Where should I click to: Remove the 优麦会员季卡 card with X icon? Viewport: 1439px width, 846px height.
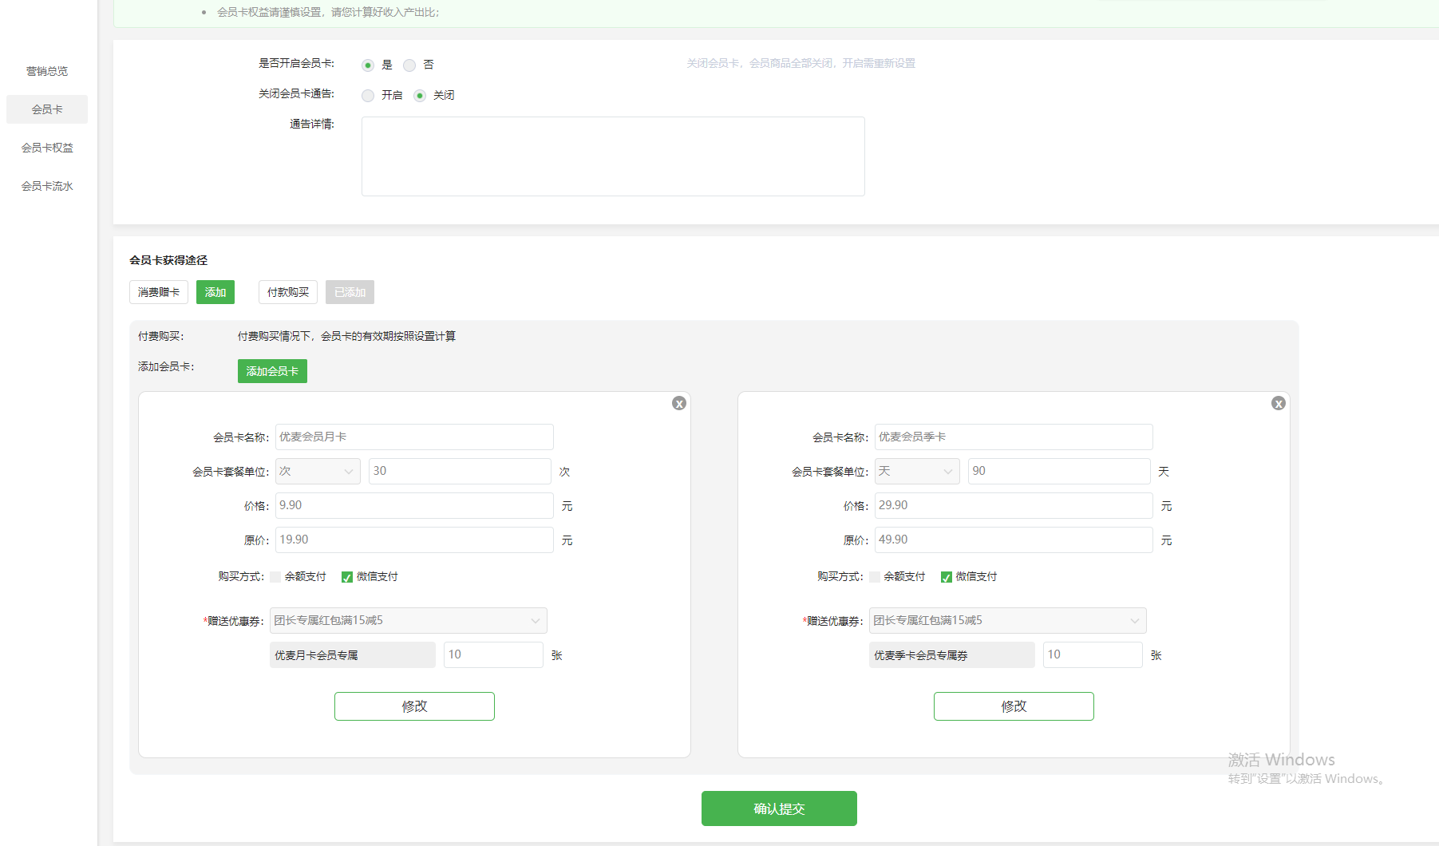click(1278, 404)
